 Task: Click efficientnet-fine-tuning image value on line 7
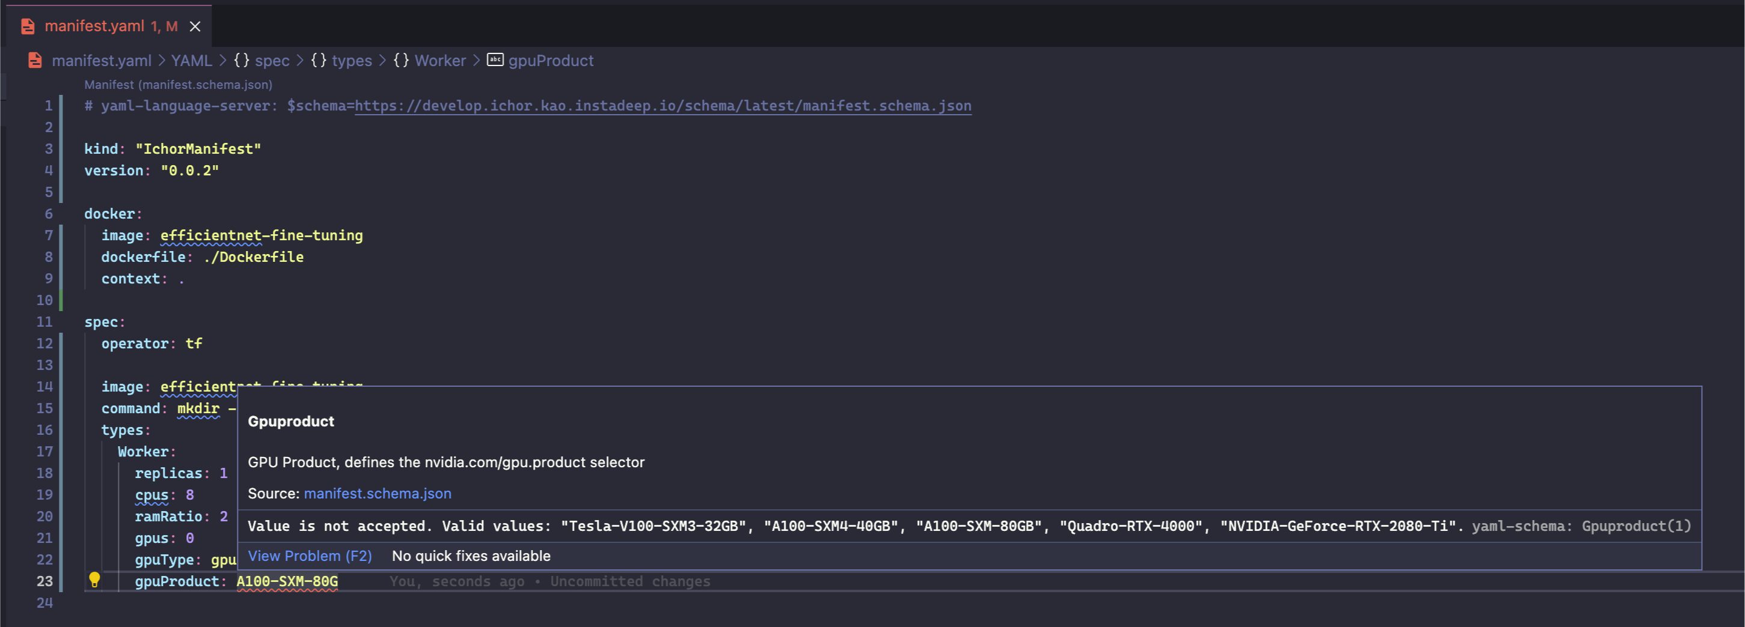coord(261,235)
